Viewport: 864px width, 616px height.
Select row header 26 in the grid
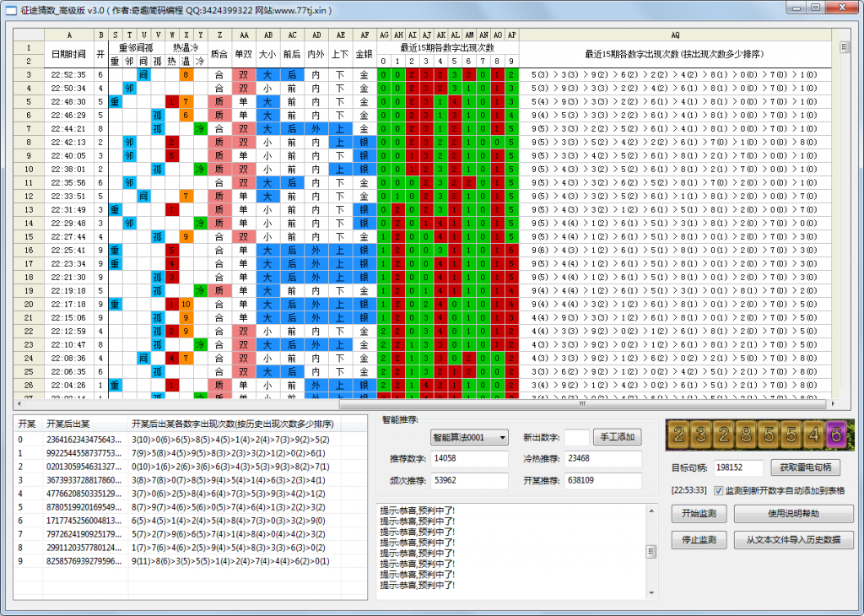[29, 385]
